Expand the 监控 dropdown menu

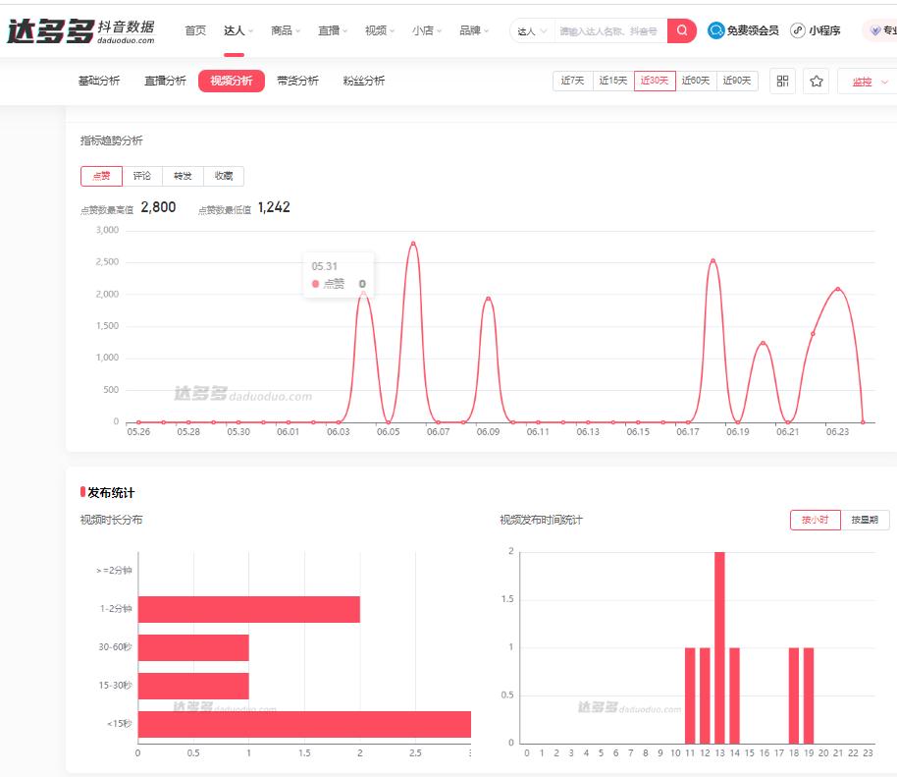[865, 82]
